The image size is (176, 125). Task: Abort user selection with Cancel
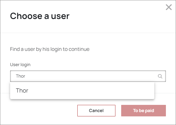96,111
